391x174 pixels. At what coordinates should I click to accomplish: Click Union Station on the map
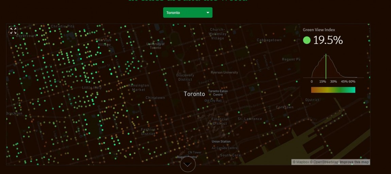pos(221,141)
